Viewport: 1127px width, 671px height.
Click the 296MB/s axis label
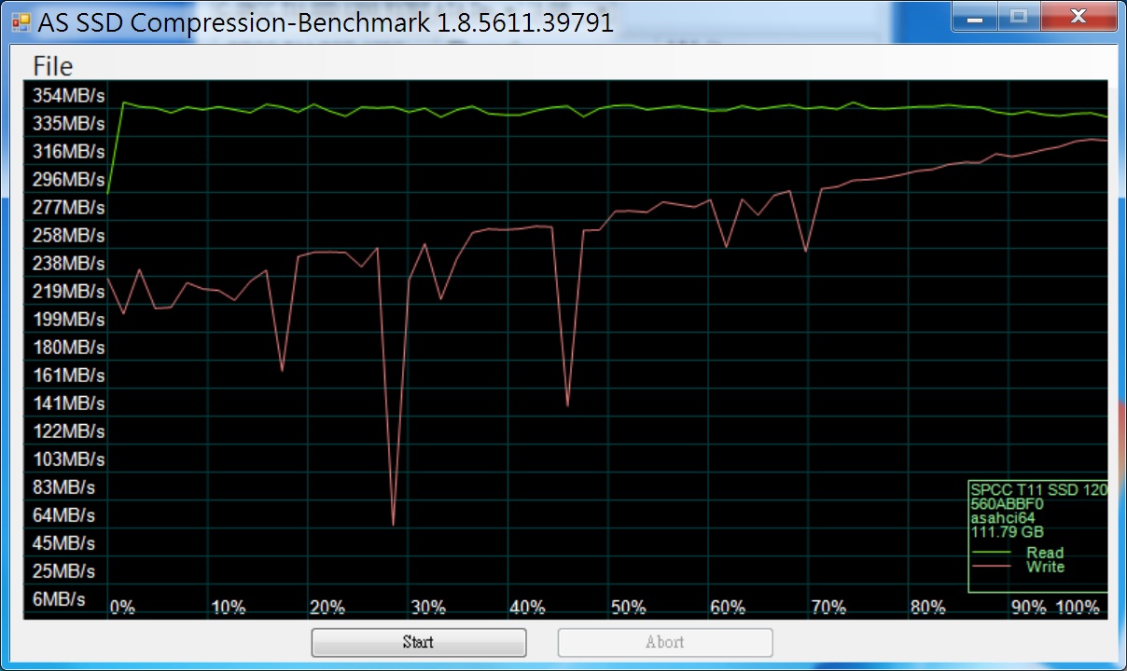[69, 180]
